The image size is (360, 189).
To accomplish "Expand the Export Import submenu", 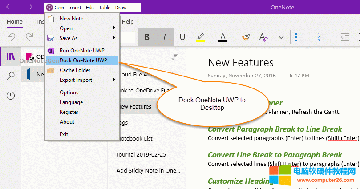I will point(82,80).
